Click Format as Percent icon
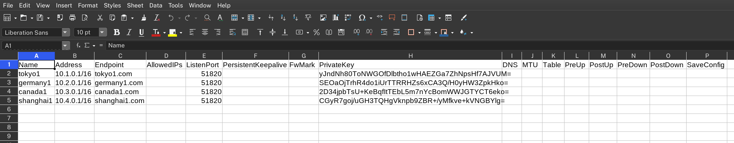Viewport: 734px width, 143px height. coord(317,32)
